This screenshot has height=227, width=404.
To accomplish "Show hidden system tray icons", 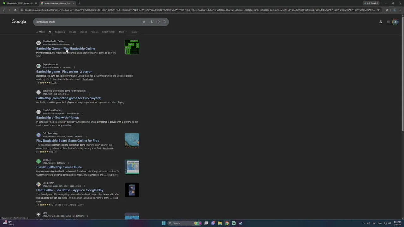I will (x=363, y=223).
